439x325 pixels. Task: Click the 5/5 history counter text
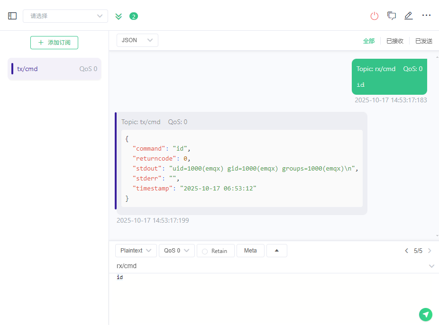418,251
